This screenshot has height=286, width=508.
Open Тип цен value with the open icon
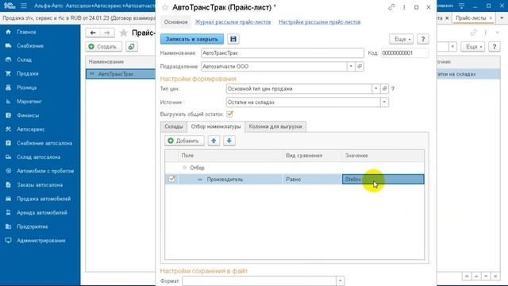pos(384,88)
